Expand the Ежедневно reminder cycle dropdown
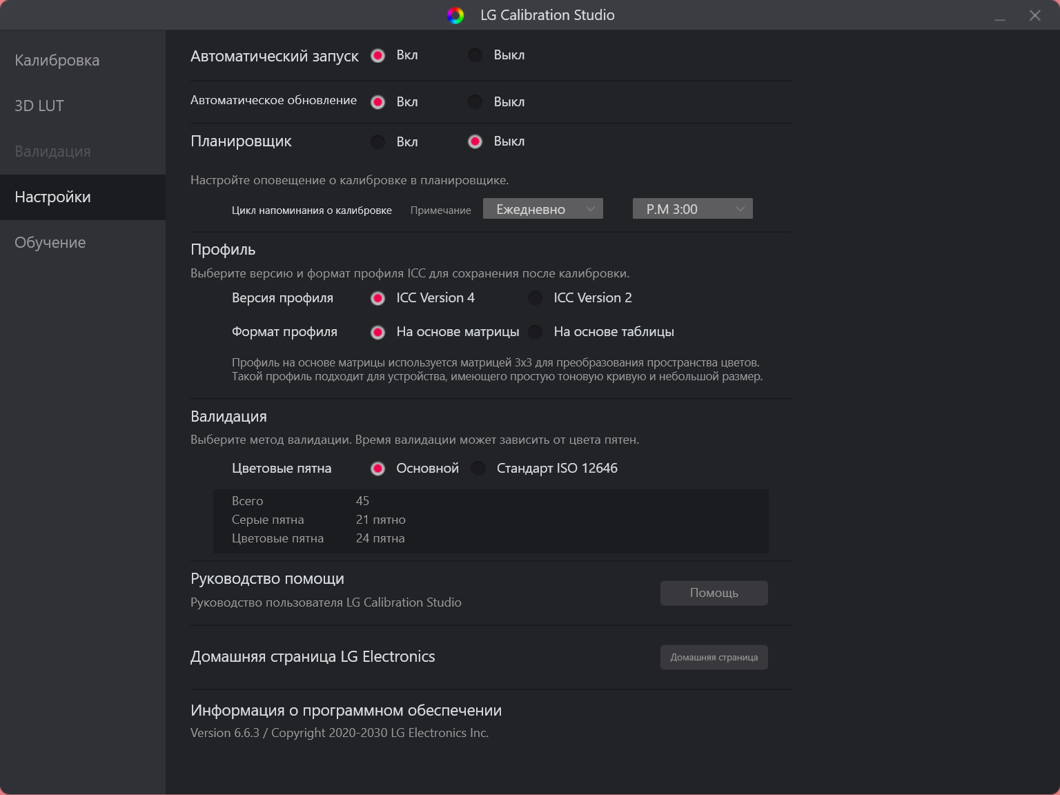The width and height of the screenshot is (1060, 795). click(543, 209)
